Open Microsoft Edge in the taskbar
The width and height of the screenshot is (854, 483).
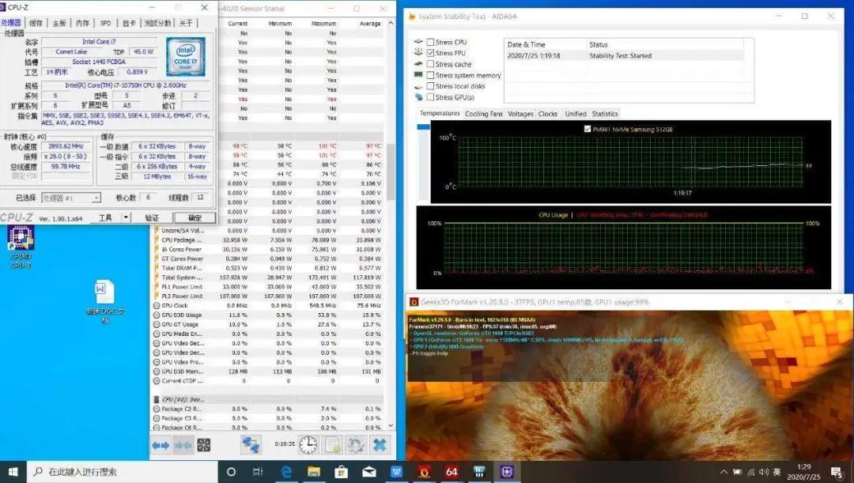pyautogui.click(x=286, y=472)
